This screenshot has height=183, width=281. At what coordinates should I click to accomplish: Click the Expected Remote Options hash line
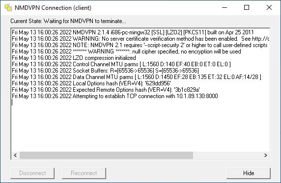[x=106, y=90]
